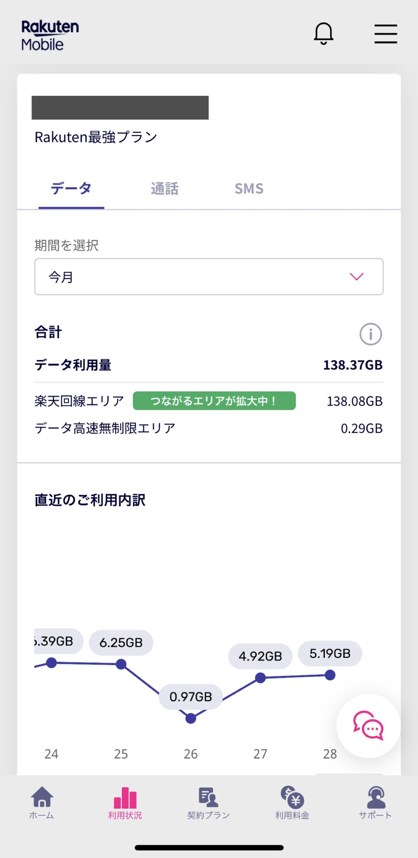Open 利用料金 in bottom navigation
This screenshot has width=418, height=858.
tap(292, 803)
